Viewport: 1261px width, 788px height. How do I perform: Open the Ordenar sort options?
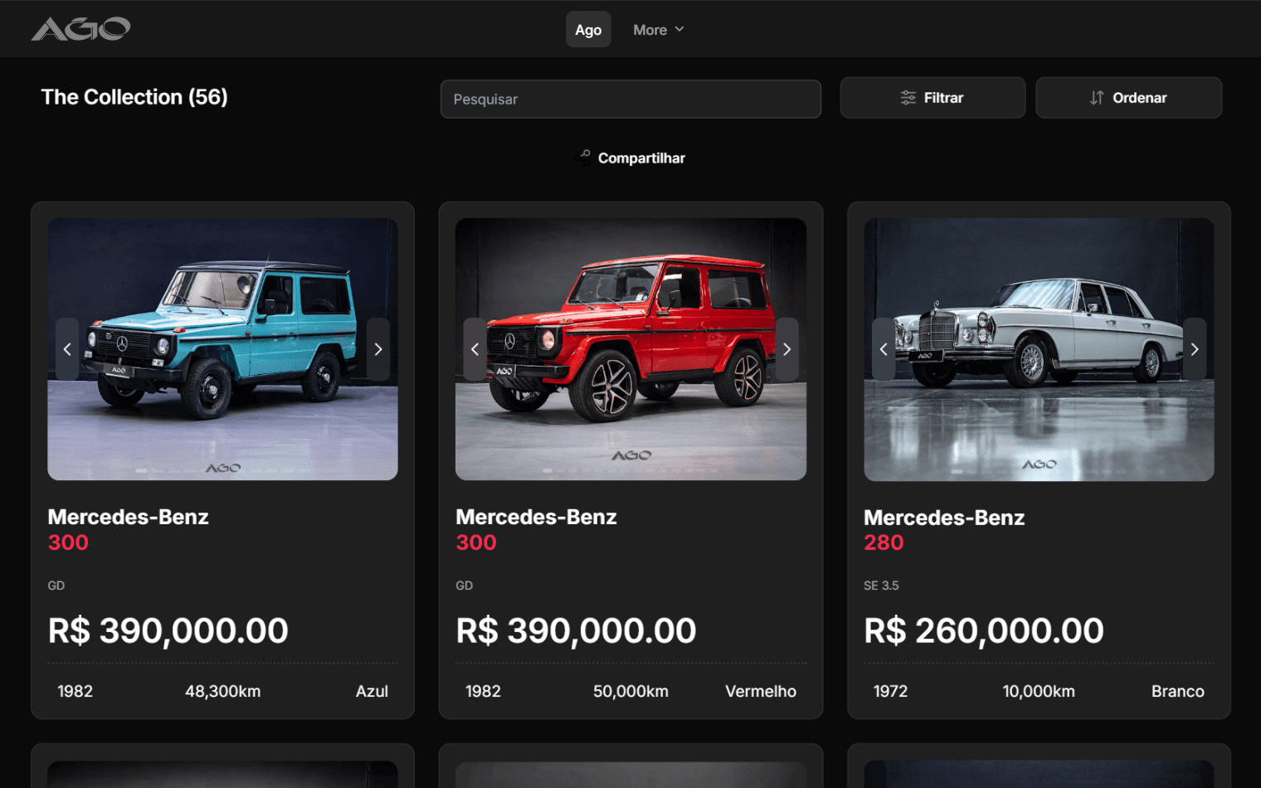[1128, 98]
